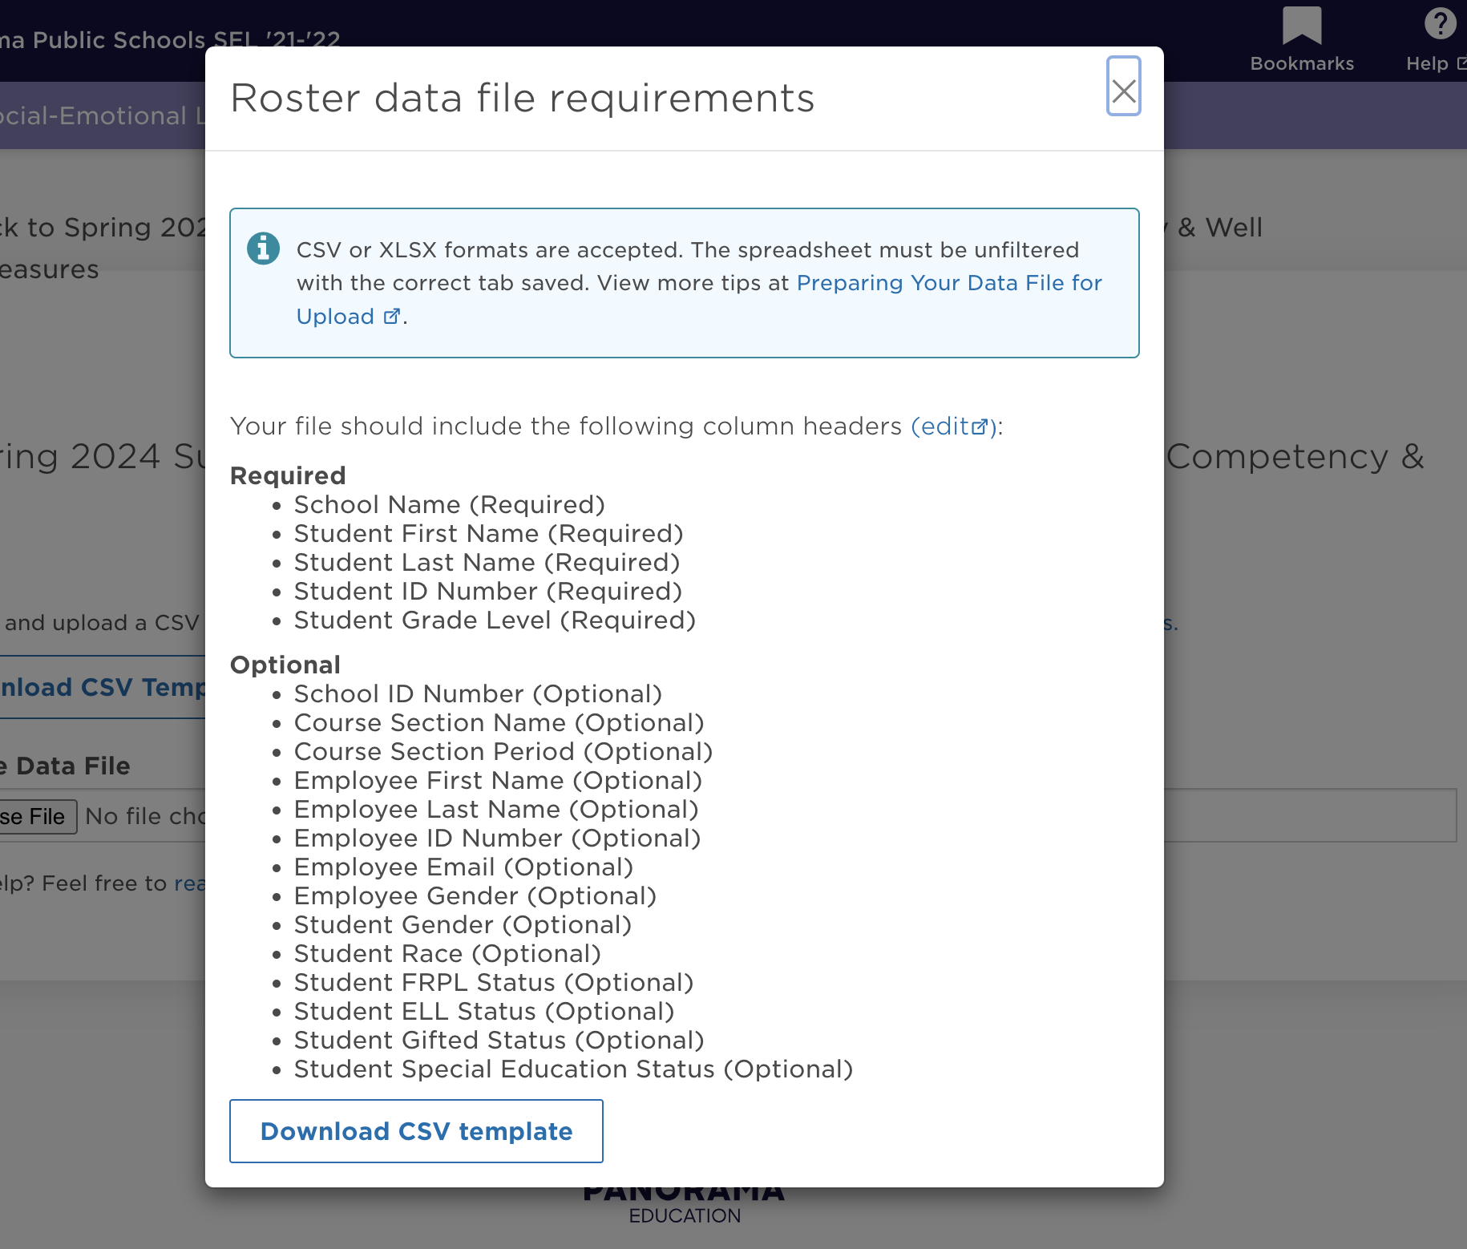This screenshot has height=1249, width=1467.
Task: Click the external link icon next to Help
Action: [1462, 62]
